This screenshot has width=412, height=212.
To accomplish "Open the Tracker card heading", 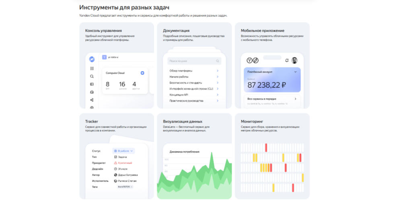I will (91, 121).
